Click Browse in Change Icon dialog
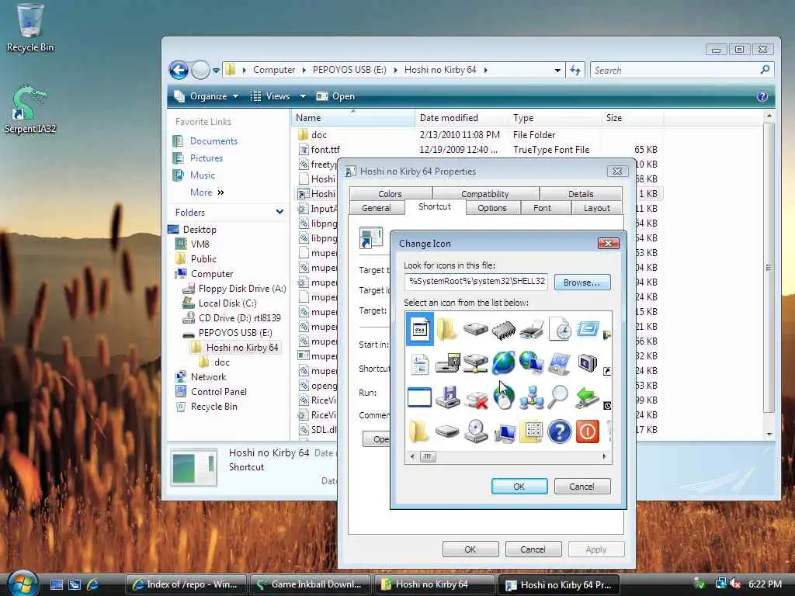This screenshot has width=795, height=596. coord(582,282)
